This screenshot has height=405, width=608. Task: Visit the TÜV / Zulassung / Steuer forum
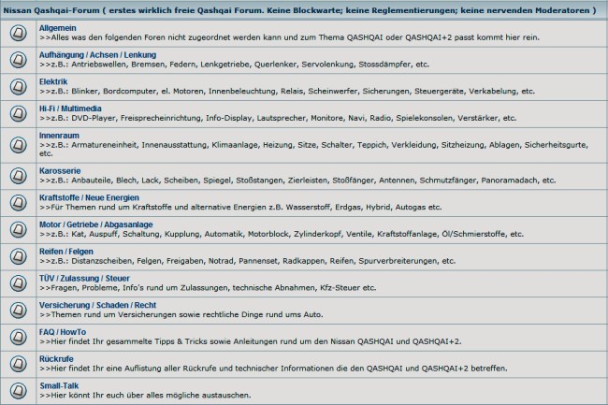pyautogui.click(x=83, y=278)
